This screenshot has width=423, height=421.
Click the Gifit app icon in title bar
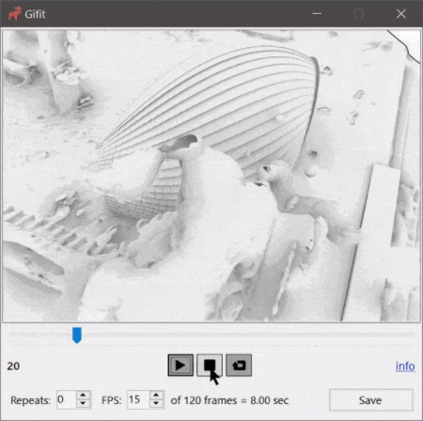pyautogui.click(x=15, y=13)
